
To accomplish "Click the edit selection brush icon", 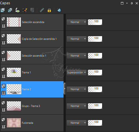I will (25, 10).
